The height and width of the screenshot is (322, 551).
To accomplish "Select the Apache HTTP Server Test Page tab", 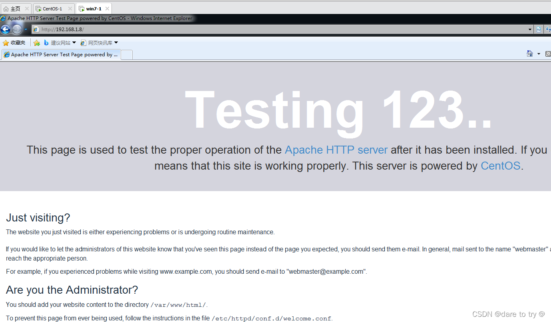I will click(61, 55).
